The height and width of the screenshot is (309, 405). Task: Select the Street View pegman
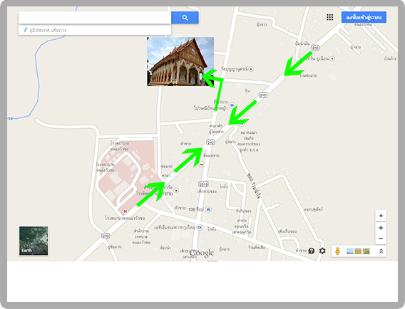pyautogui.click(x=337, y=251)
